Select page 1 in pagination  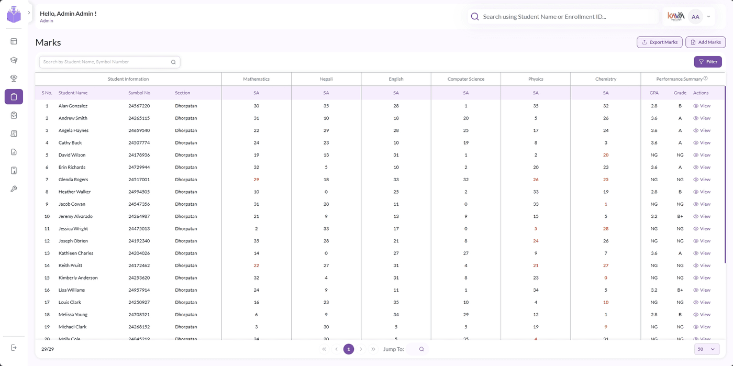coord(349,349)
